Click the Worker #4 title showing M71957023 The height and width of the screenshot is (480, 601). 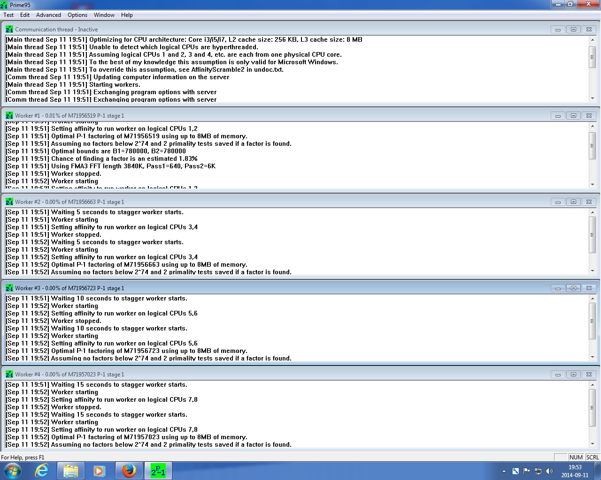(69, 375)
